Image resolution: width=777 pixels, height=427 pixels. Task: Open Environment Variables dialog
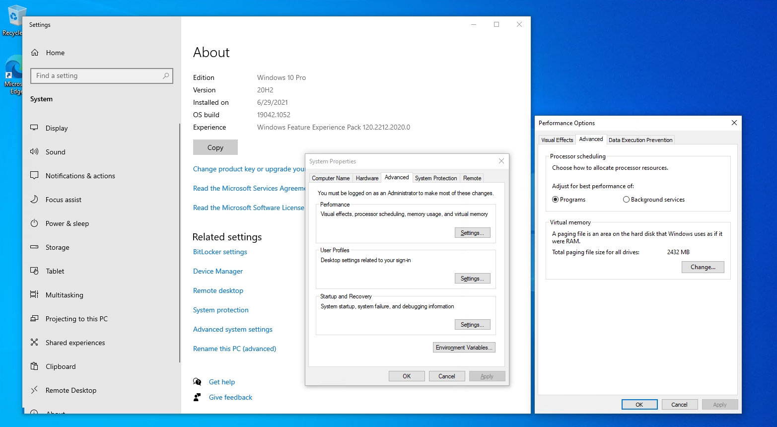(x=464, y=348)
